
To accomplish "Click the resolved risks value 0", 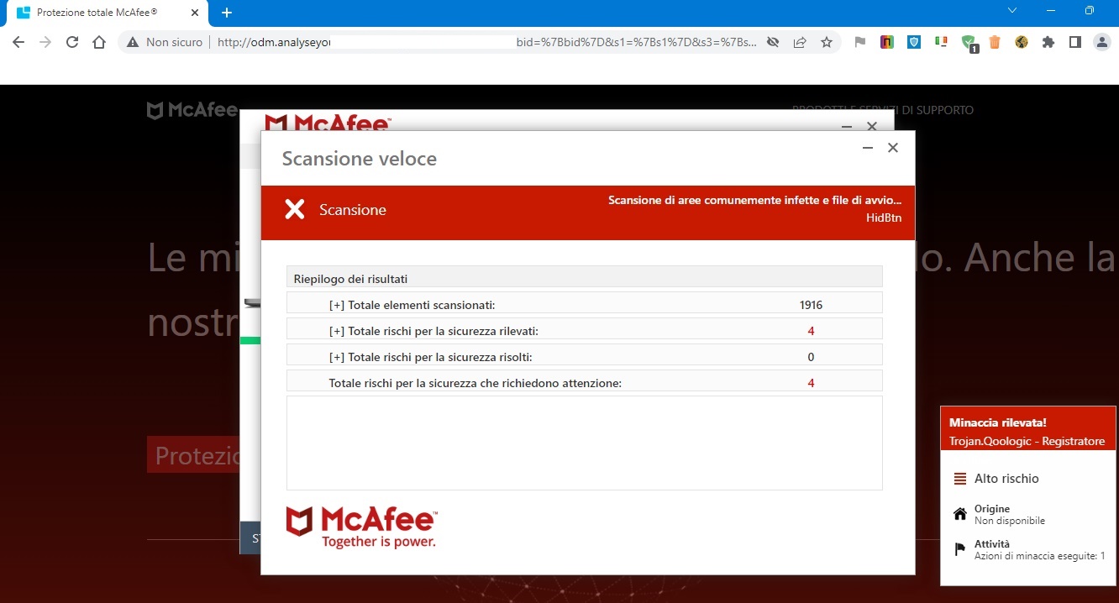I will click(811, 357).
